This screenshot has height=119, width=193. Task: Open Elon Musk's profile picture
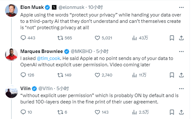pyautogui.click(x=11, y=10)
